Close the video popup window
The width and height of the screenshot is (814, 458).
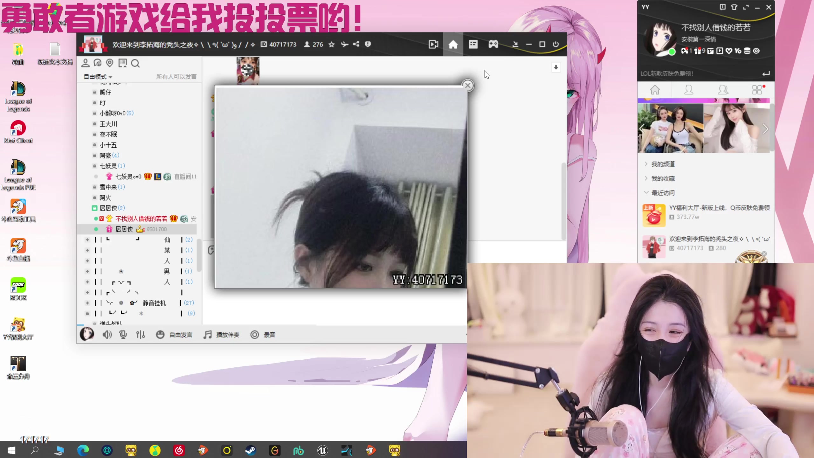(467, 86)
